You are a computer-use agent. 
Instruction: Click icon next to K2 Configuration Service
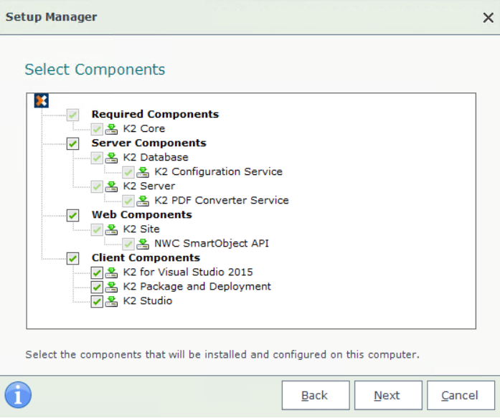click(x=143, y=172)
